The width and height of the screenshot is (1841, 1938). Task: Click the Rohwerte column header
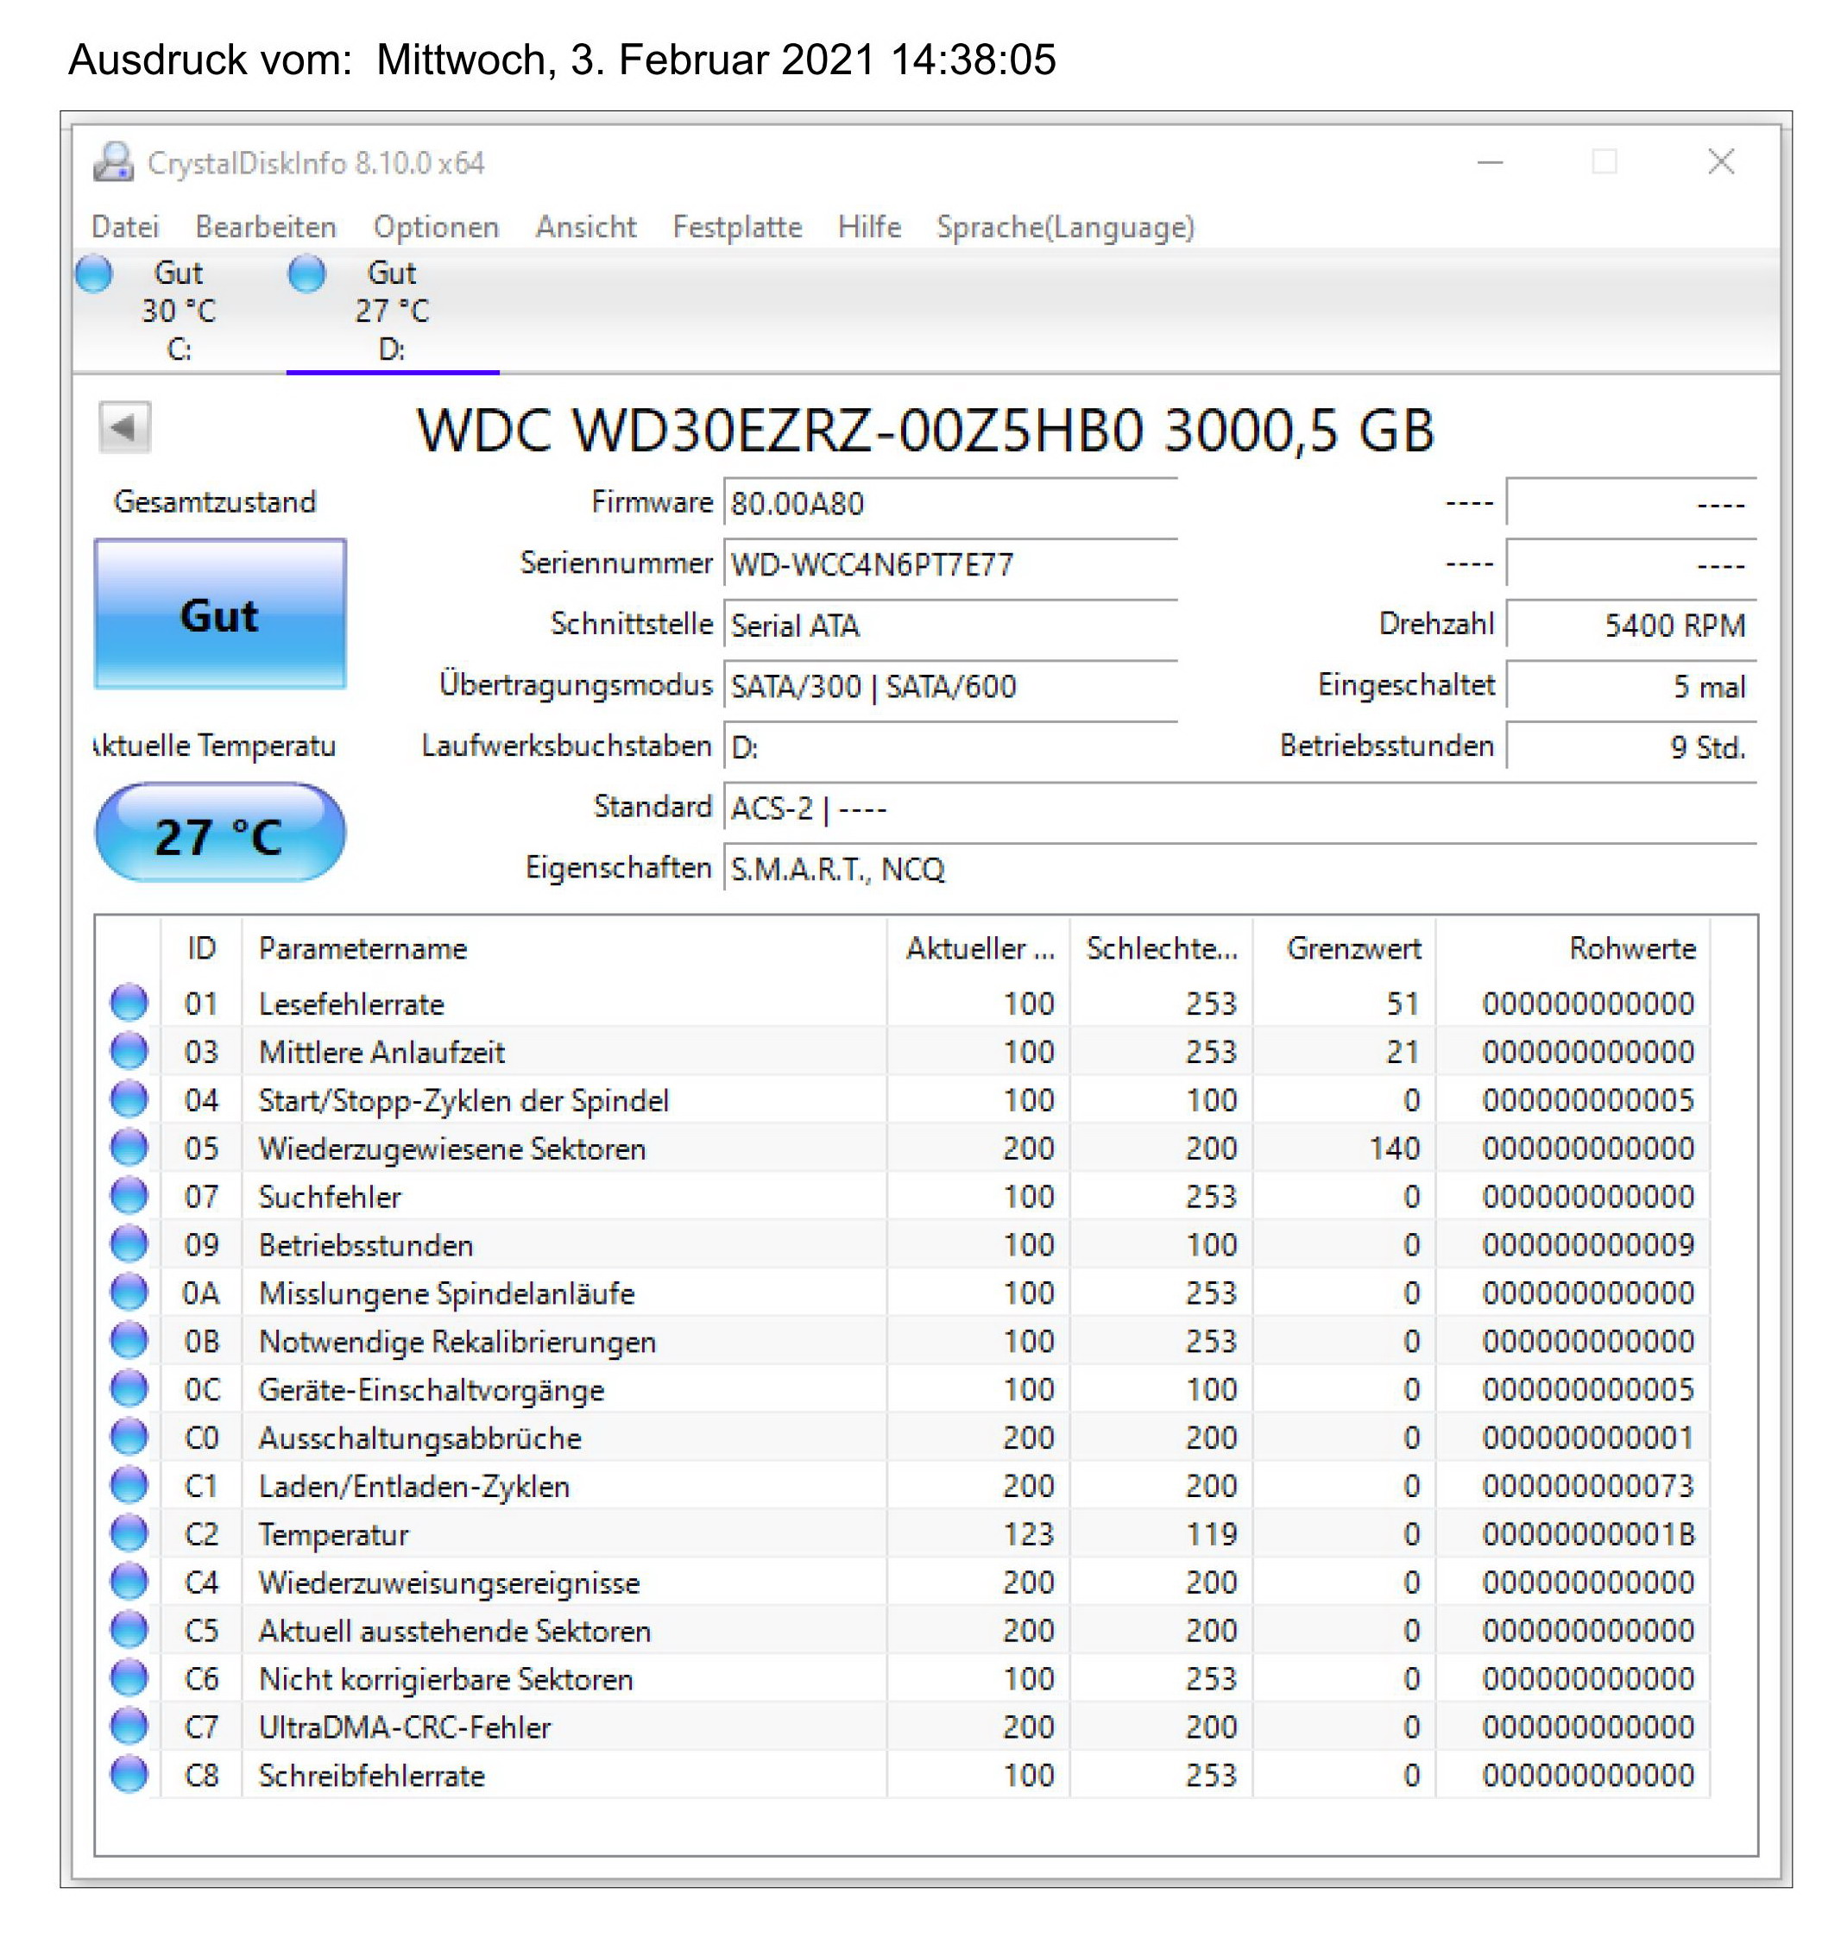[x=1573, y=948]
